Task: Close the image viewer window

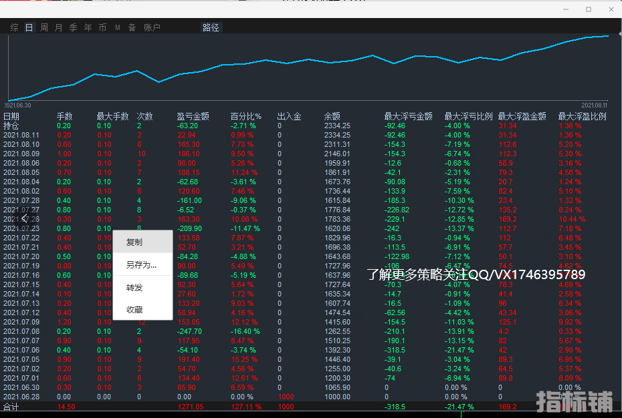Action: point(611,9)
